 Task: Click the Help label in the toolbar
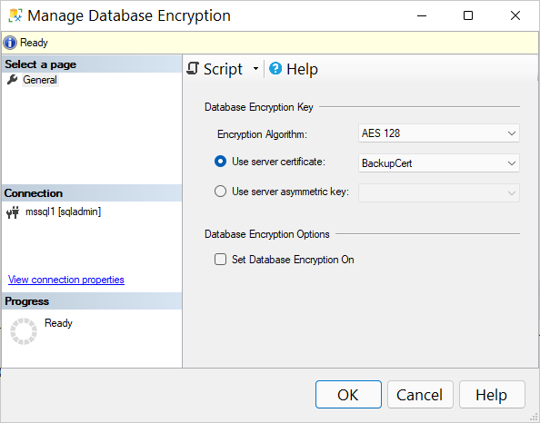[x=302, y=69]
